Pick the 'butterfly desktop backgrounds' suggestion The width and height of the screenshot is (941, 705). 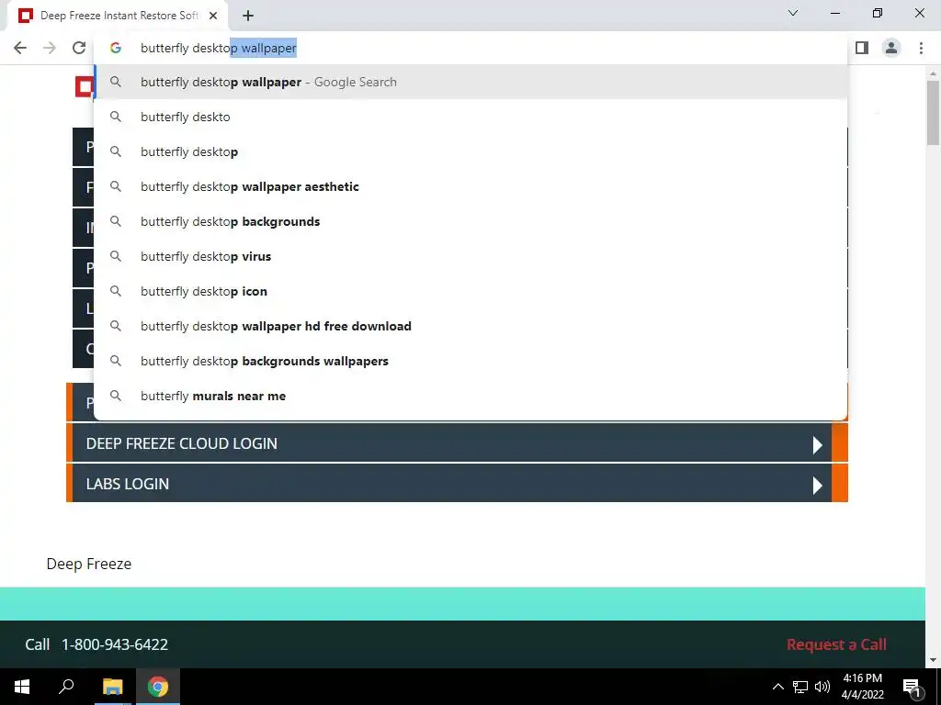pyautogui.click(x=471, y=221)
